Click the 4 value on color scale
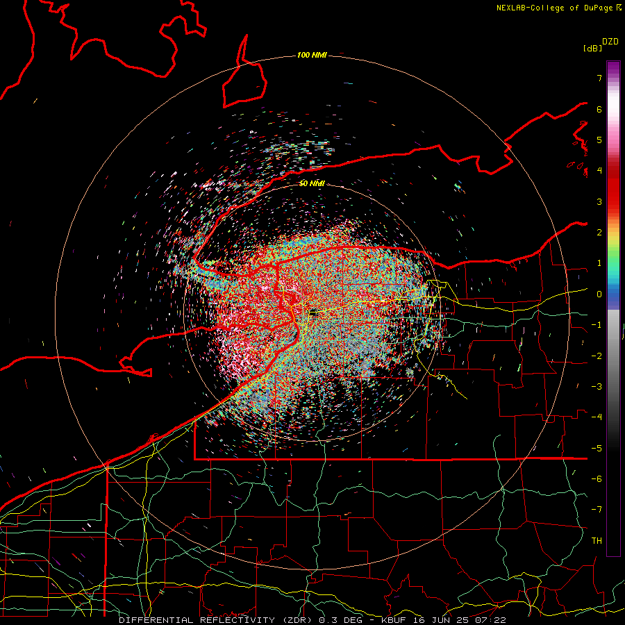This screenshot has height=625, width=625. pyautogui.click(x=599, y=171)
